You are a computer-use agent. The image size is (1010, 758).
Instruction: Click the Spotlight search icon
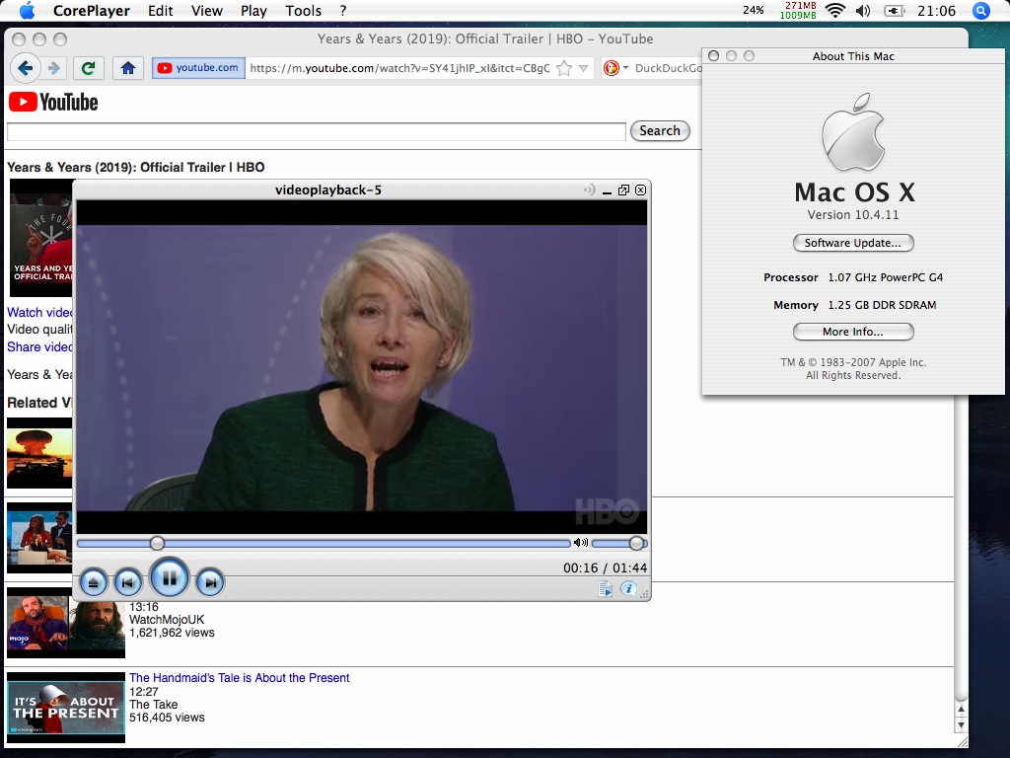pos(981,10)
